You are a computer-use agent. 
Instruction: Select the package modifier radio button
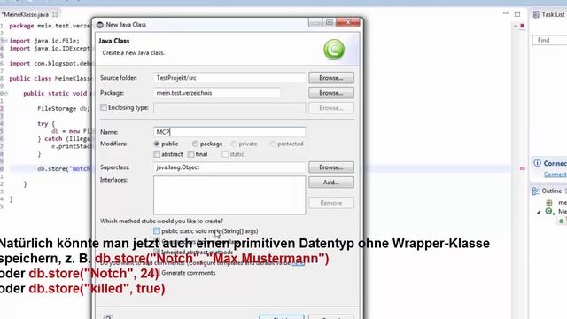[195, 144]
